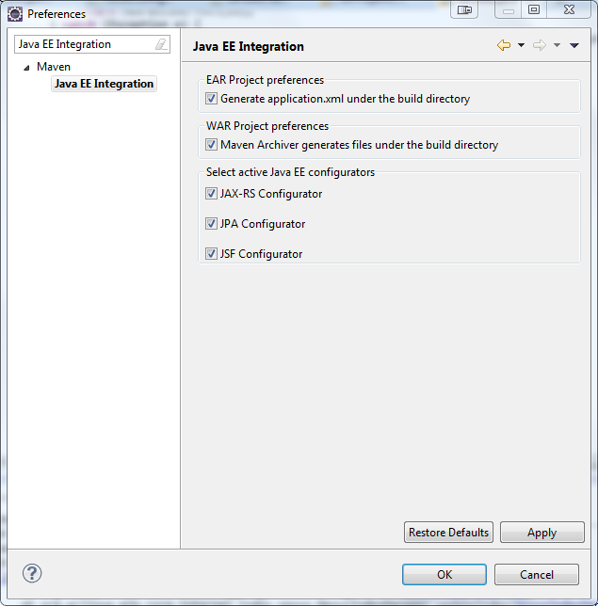
Task: Uncheck the JAX-RS Configurator option
Action: [x=211, y=193]
